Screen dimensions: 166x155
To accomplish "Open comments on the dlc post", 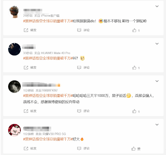I will pyautogui.click(x=83, y=30).
